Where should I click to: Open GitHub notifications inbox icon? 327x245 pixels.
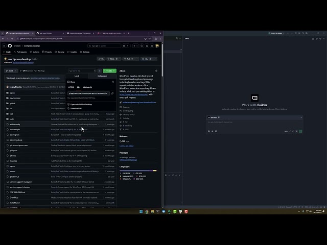pos(152,46)
